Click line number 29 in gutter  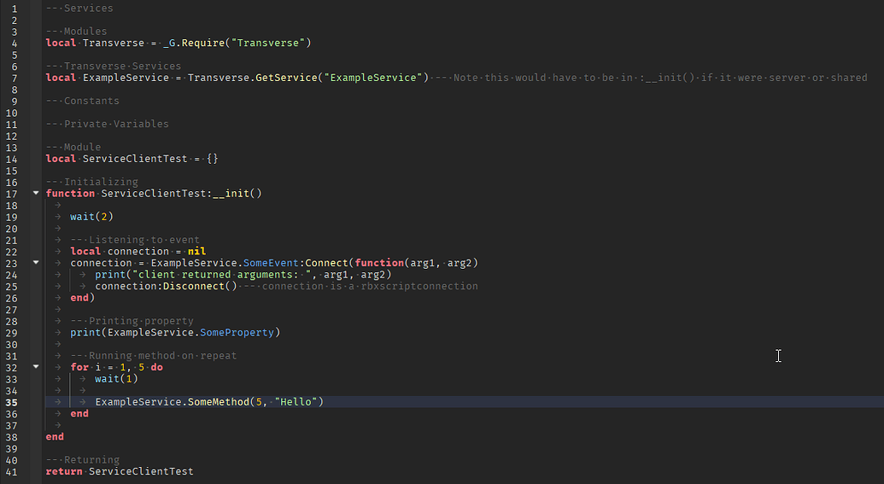click(12, 333)
